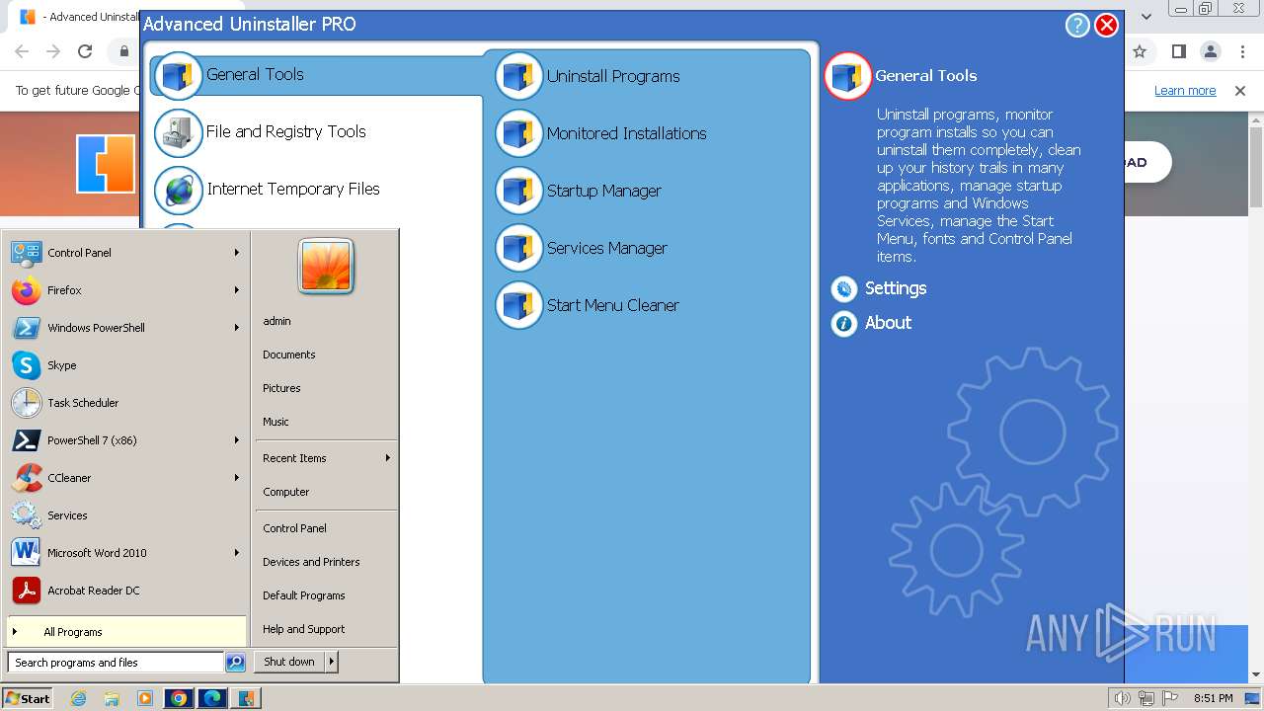Click the Settings clock icon

[844, 289]
